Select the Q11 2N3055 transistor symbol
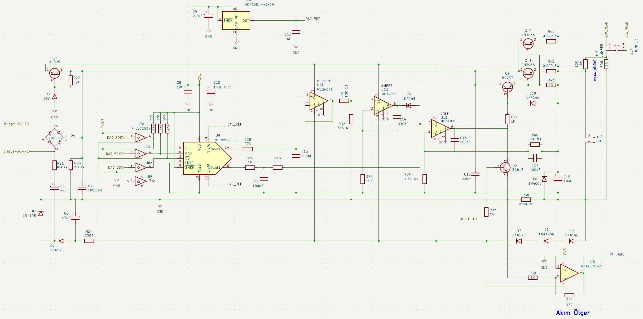Viewport: 643px width, 319px height. pos(528,73)
